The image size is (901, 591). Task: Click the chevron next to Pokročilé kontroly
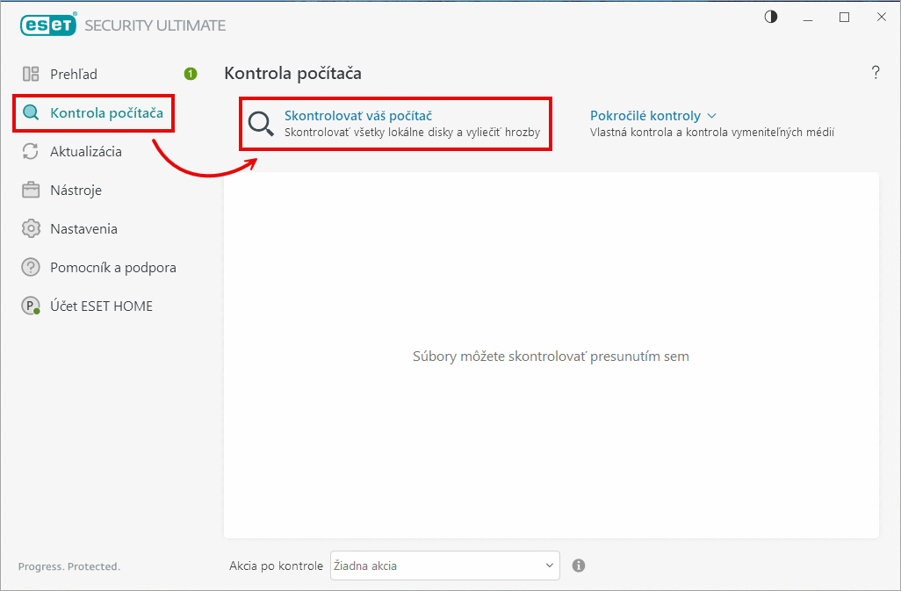point(712,116)
